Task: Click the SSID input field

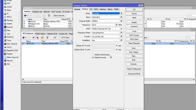Action: tap(106, 29)
